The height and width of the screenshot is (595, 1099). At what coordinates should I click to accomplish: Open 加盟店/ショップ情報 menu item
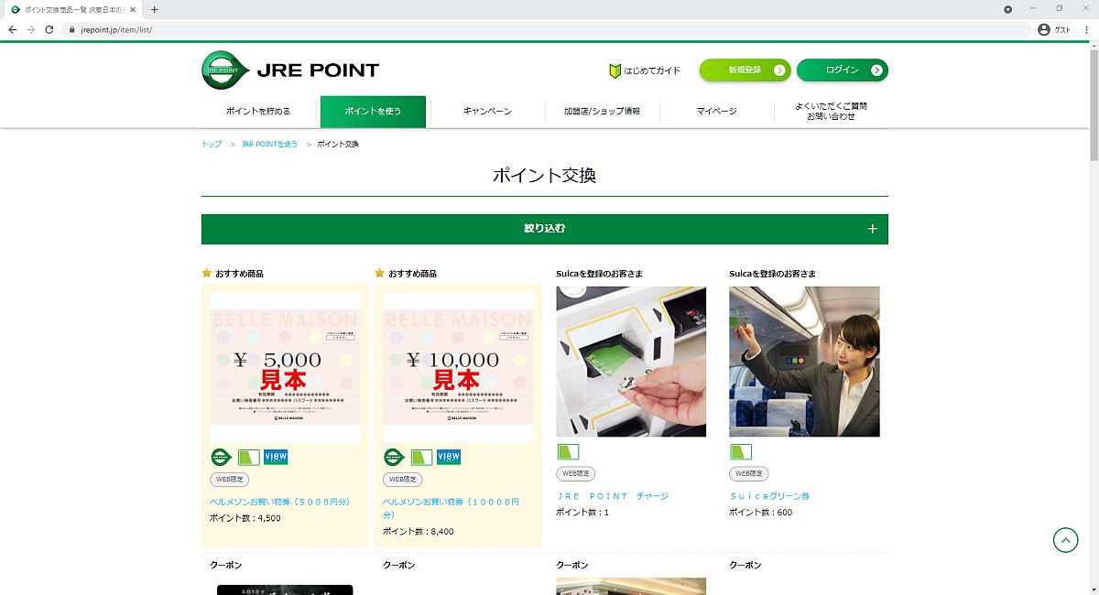click(x=602, y=111)
